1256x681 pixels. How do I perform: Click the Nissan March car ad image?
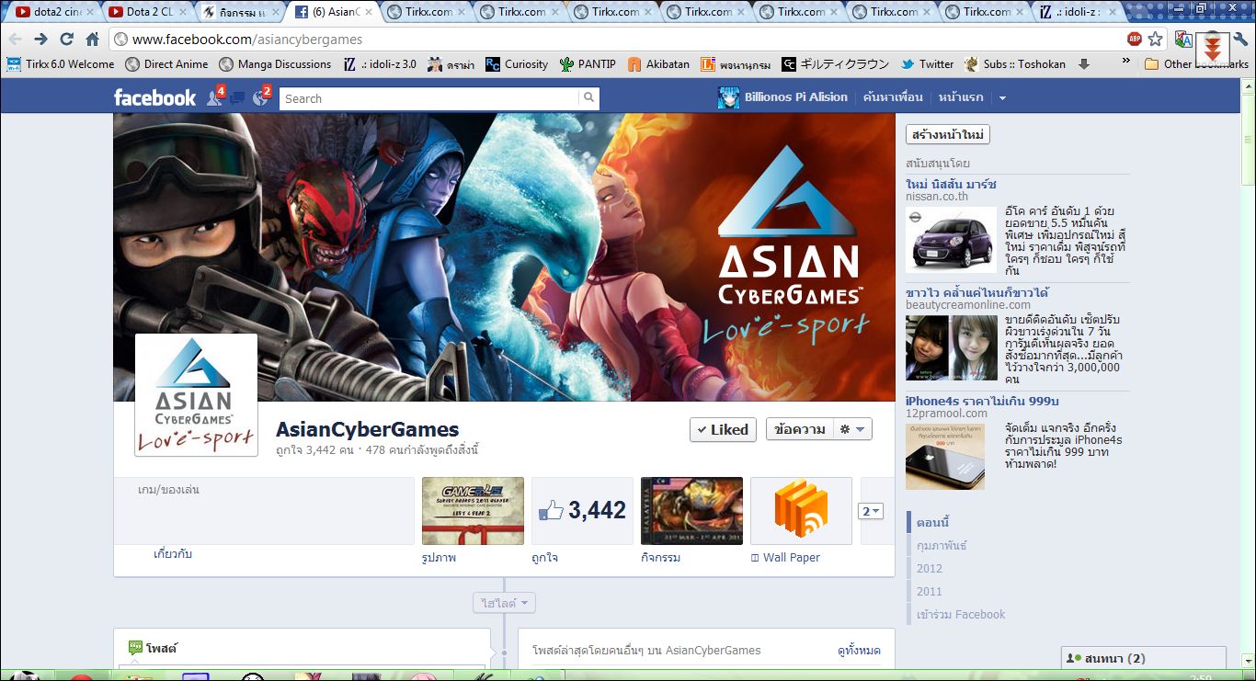pos(951,239)
